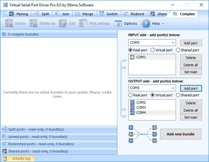Expand Redirected ports read-only section
This screenshot has width=209, height=162.
point(59,144)
